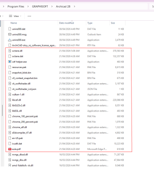This screenshot has height=169, width=154.
Task: Click the 21/04/2026 5:08 AM date of octane.dll
Action: 69,51
